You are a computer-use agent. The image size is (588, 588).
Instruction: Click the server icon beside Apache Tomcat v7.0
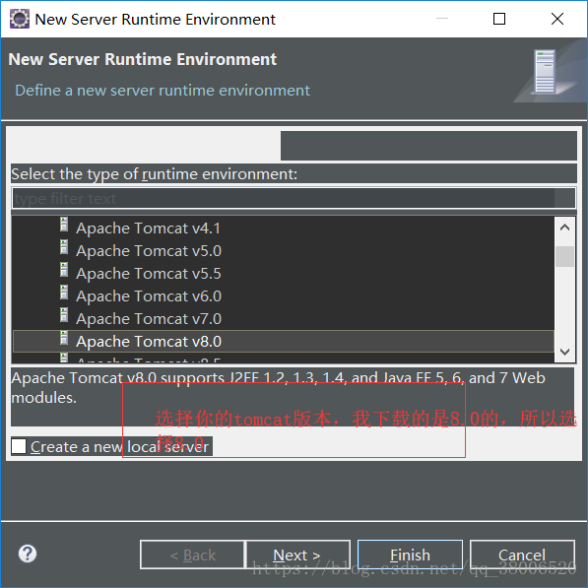(64, 315)
